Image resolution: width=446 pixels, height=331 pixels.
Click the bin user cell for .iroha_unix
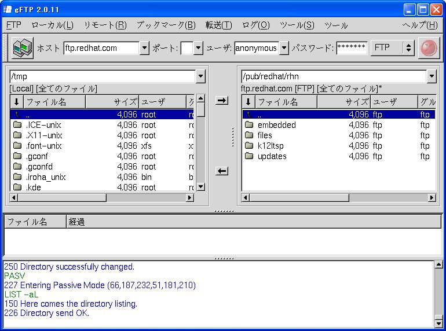(147, 177)
